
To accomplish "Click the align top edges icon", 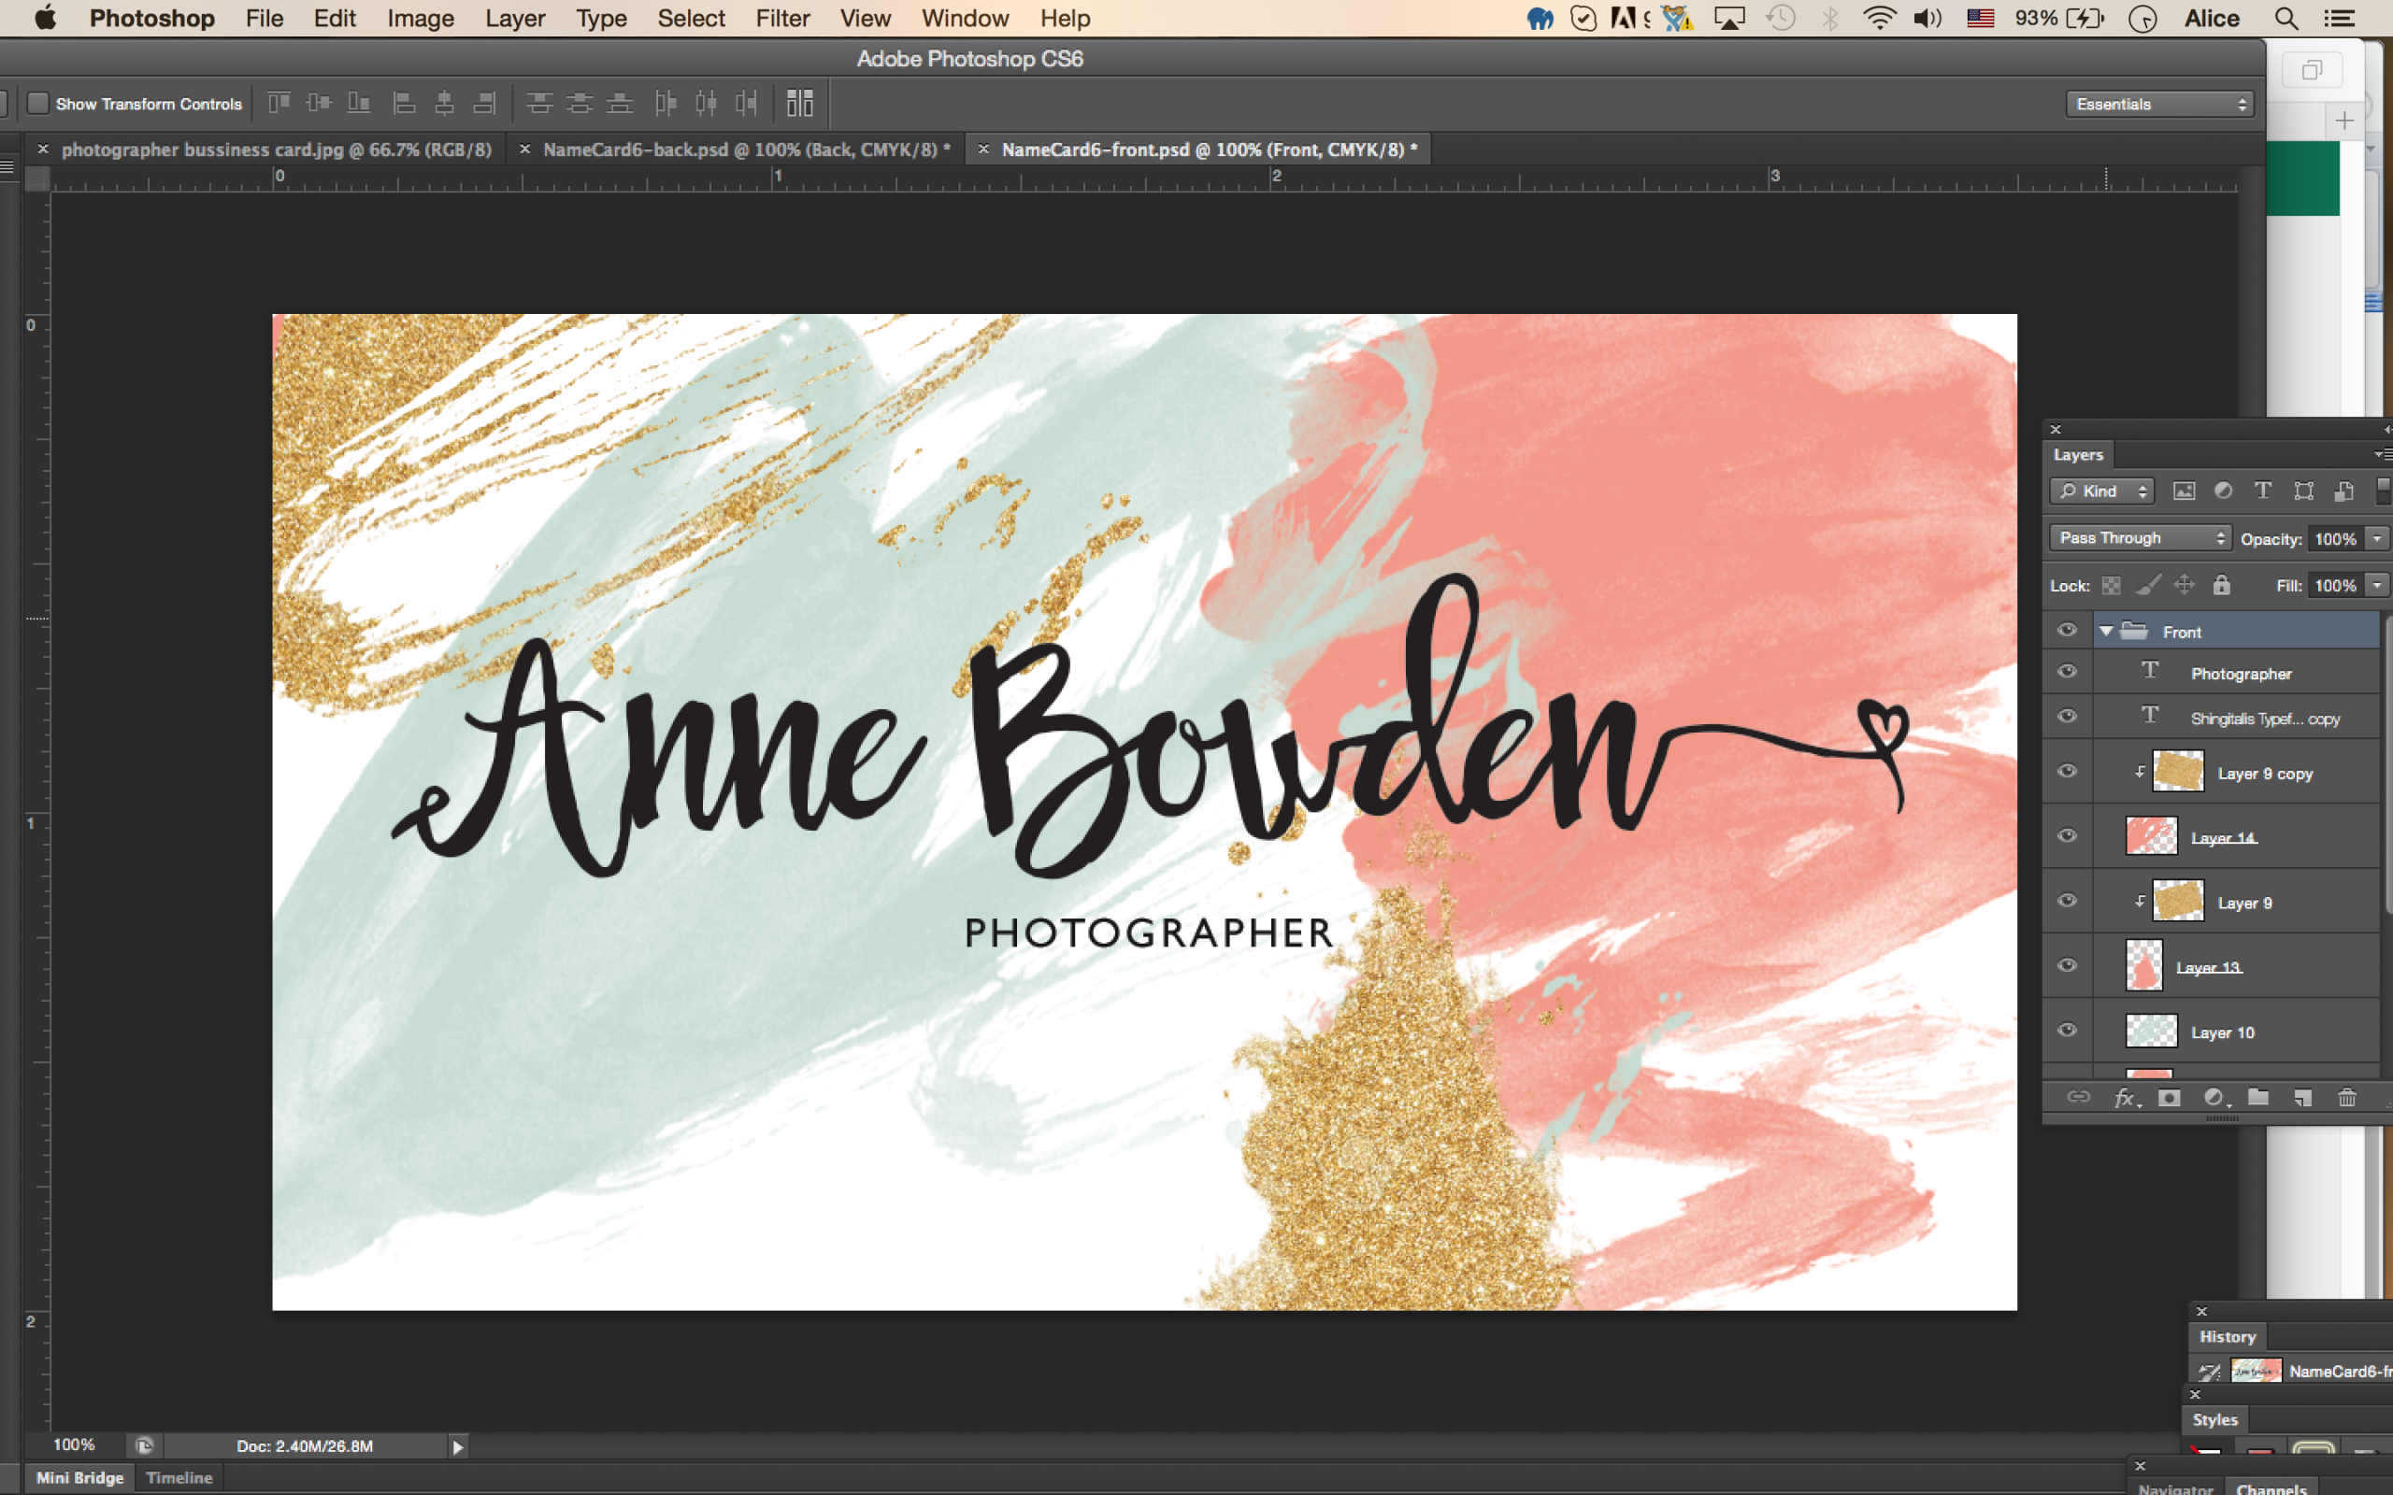I will click(x=279, y=103).
